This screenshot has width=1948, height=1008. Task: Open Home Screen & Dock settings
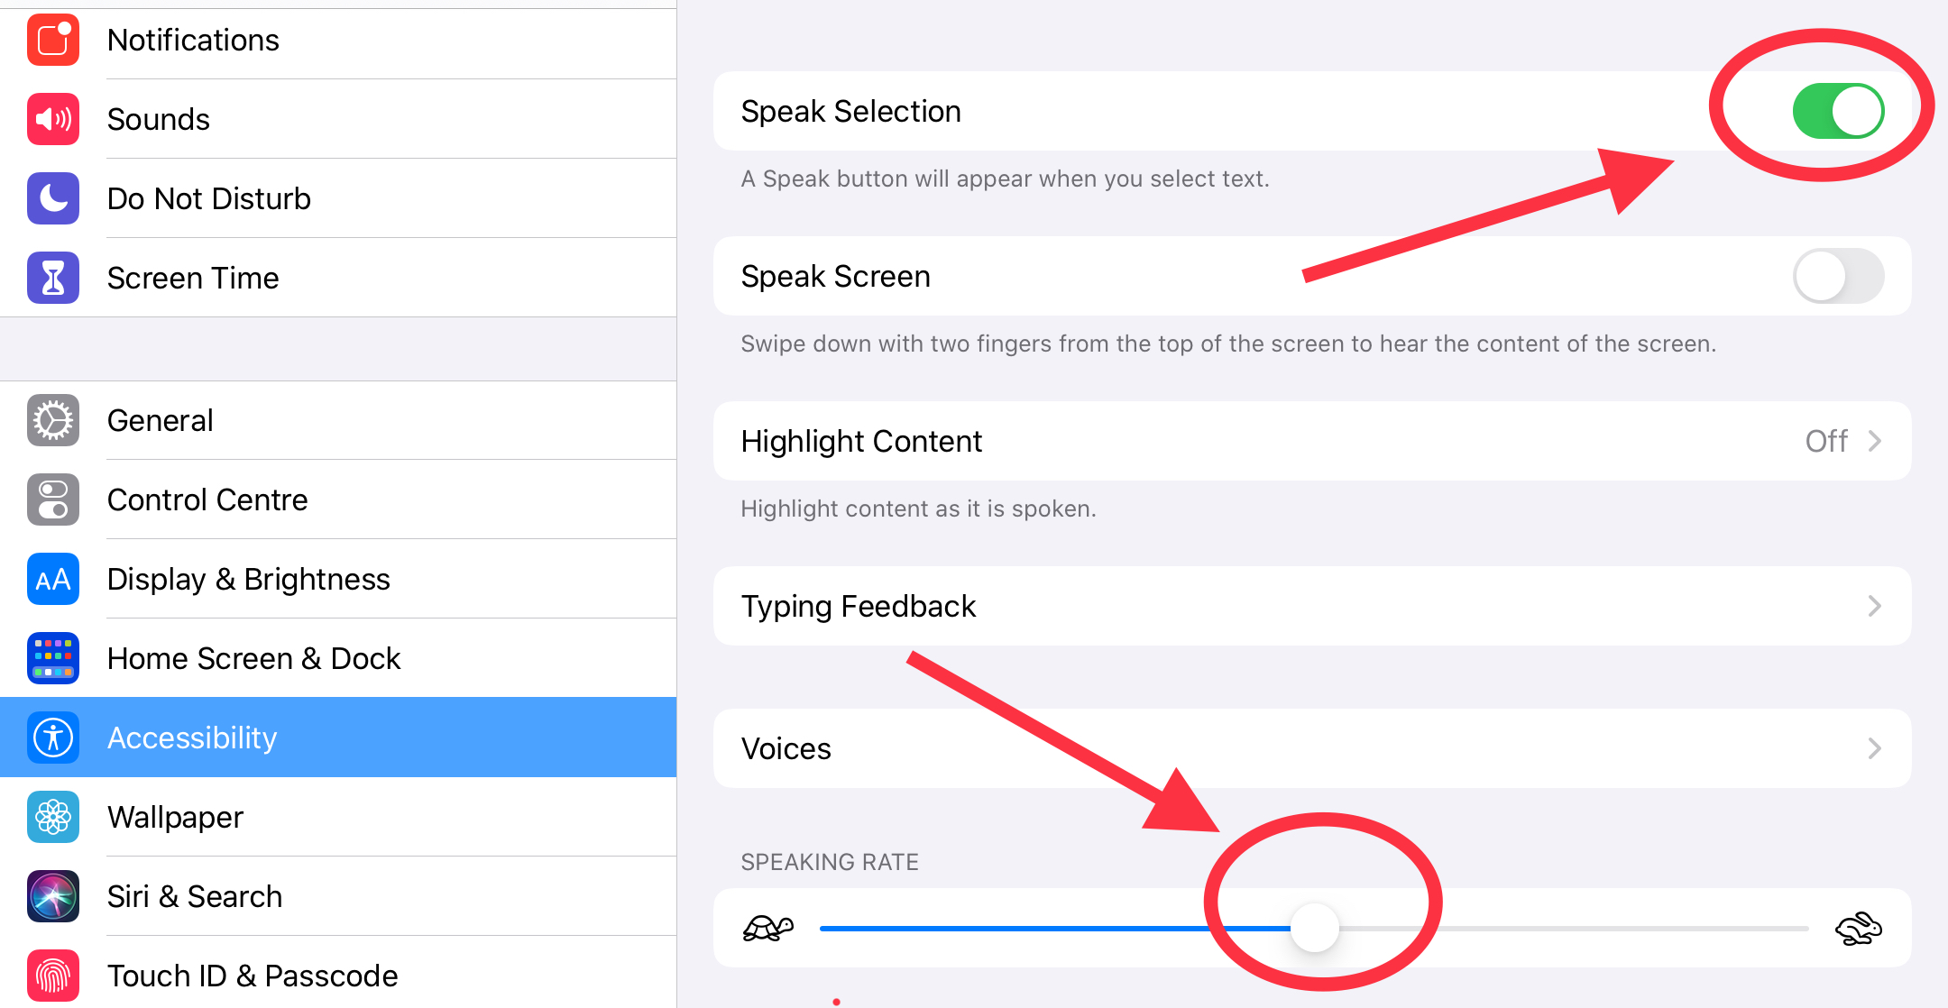[338, 658]
